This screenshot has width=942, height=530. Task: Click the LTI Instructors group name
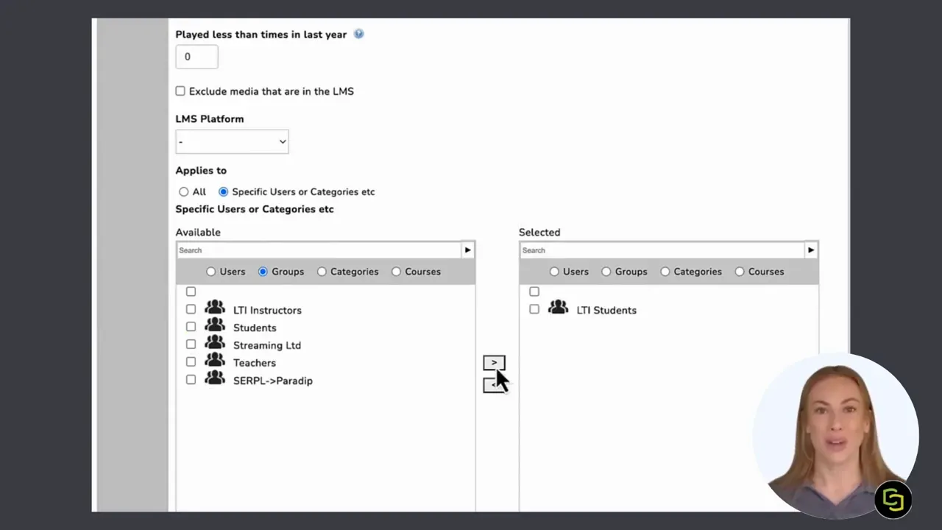pos(267,310)
